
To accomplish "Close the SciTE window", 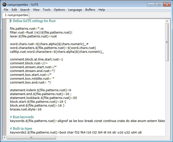I will (167, 5).
